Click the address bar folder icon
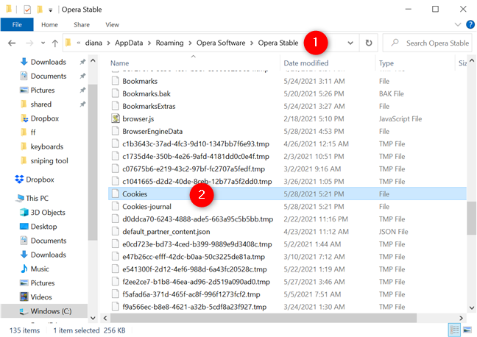Image resolution: width=477 pixels, height=337 pixels. pyautogui.click(x=68, y=43)
